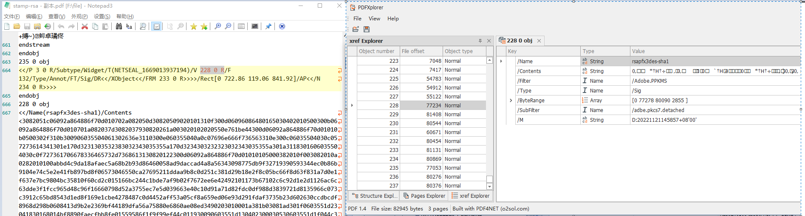Open the recent file history icon in Notepad3

coord(48,26)
